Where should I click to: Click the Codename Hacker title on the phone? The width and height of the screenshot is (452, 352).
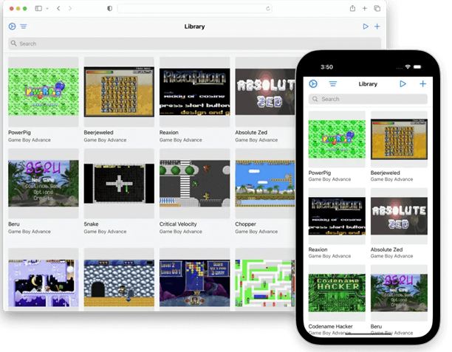point(330,326)
